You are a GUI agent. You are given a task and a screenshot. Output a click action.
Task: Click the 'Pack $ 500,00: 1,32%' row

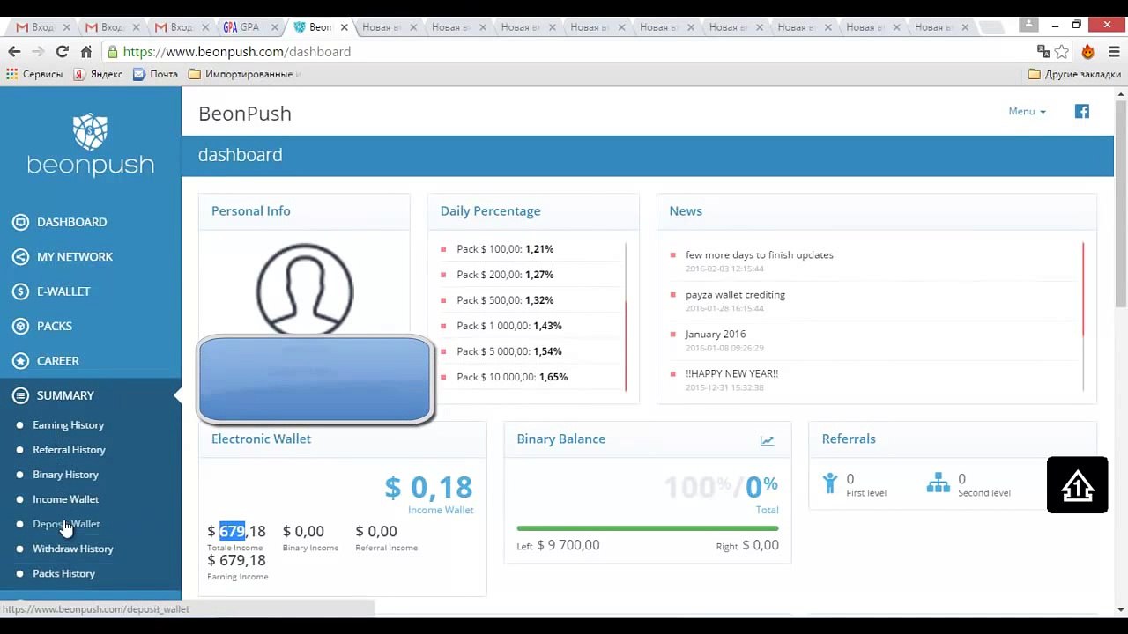point(505,300)
